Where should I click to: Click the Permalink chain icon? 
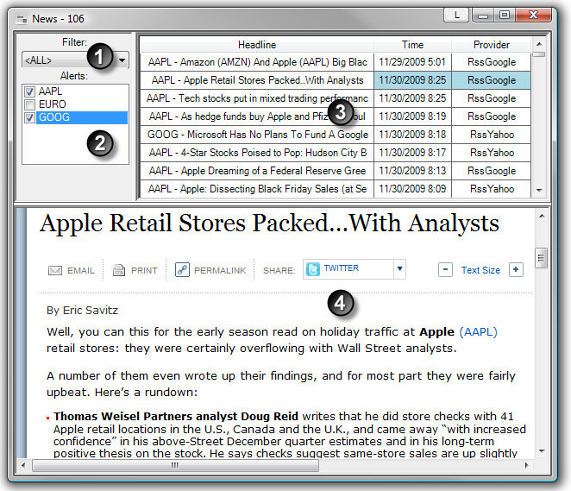pos(182,270)
